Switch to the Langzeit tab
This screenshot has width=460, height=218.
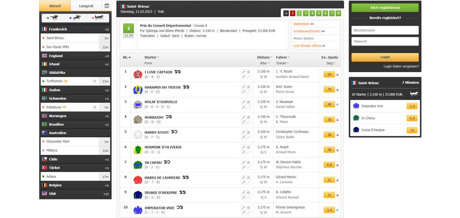point(86,6)
